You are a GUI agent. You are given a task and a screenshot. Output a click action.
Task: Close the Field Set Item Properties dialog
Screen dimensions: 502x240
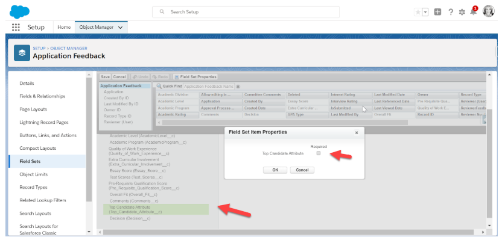tap(357, 133)
